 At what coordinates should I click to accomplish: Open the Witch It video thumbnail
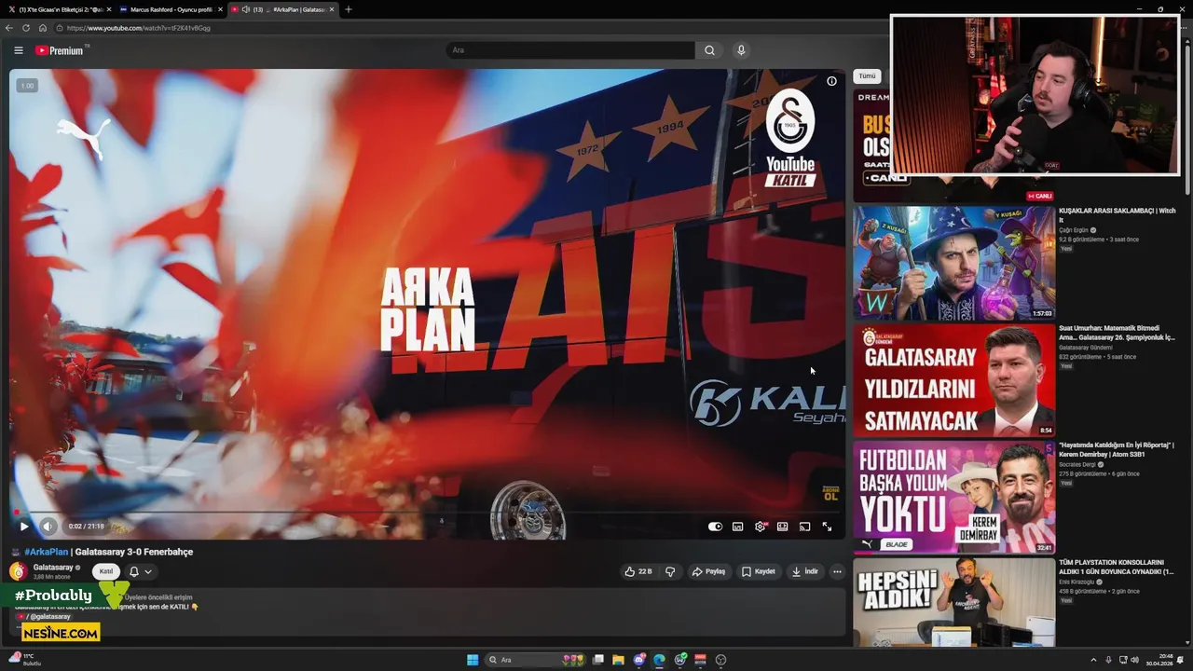pos(954,264)
